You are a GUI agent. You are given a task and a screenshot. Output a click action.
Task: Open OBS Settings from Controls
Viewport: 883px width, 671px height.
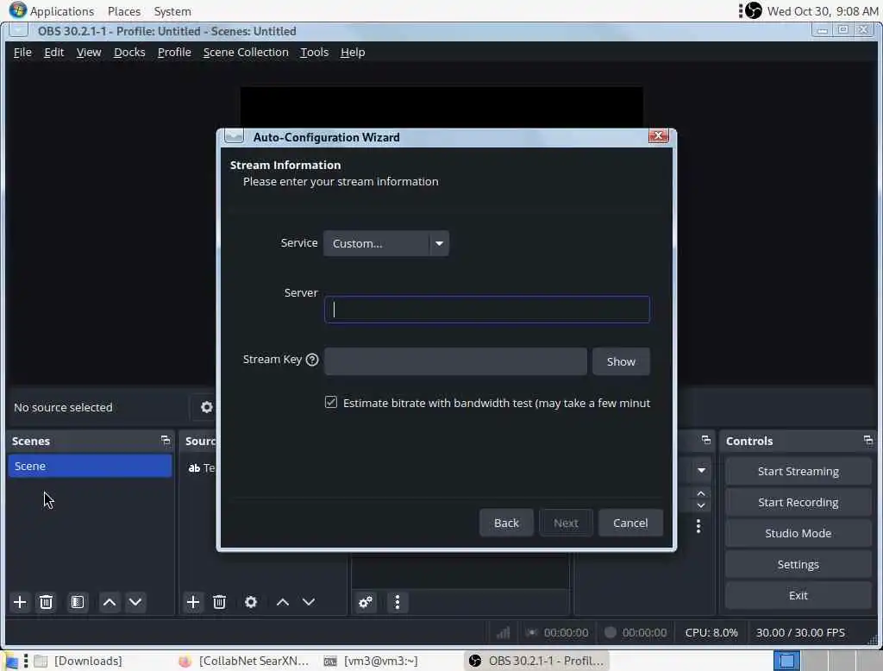[x=798, y=565]
